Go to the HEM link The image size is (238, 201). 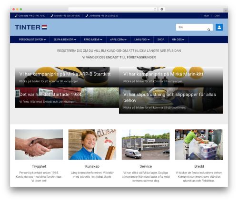[x=206, y=16]
